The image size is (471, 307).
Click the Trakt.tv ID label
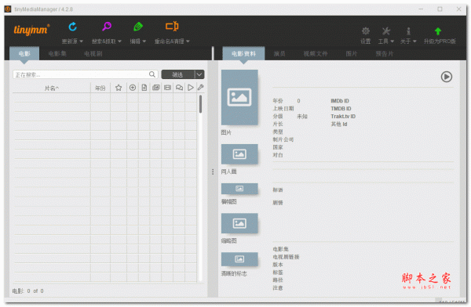343,117
